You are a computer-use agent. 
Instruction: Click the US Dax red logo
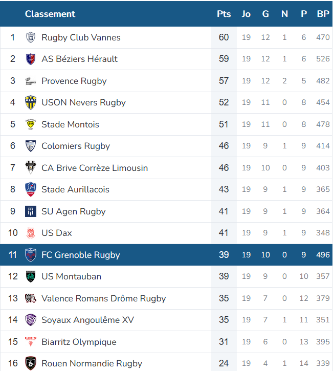[31, 233]
